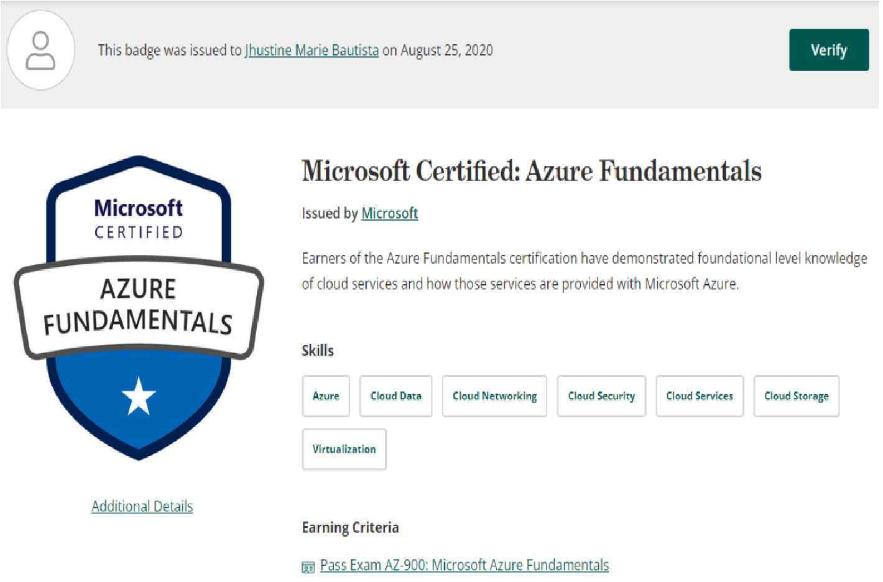Click the Microsoft Certified: Azure Fundamentals heading
This screenshot has height=582, width=883.
[531, 171]
